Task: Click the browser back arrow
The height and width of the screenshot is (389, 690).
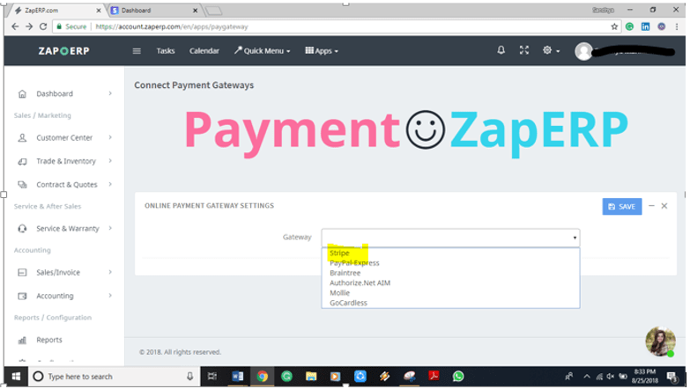Action: pyautogui.click(x=15, y=26)
